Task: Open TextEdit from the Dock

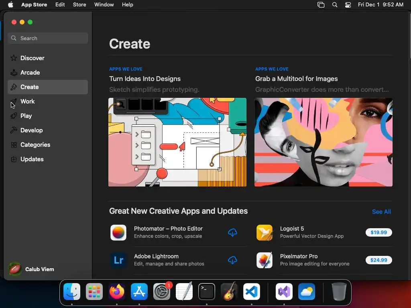Action: 184,292
